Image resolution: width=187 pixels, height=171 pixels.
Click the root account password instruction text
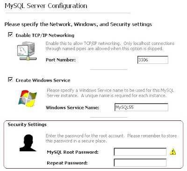pyautogui.click(x=111, y=138)
